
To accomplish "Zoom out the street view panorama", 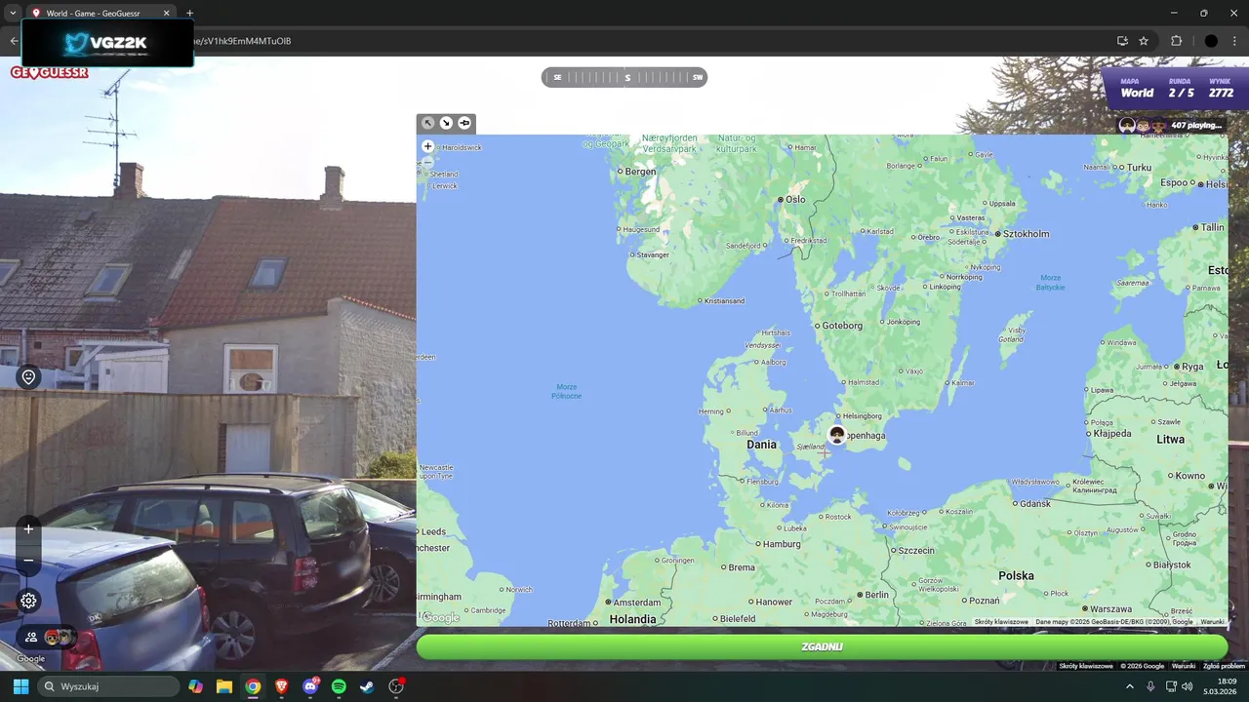I will click(28, 561).
